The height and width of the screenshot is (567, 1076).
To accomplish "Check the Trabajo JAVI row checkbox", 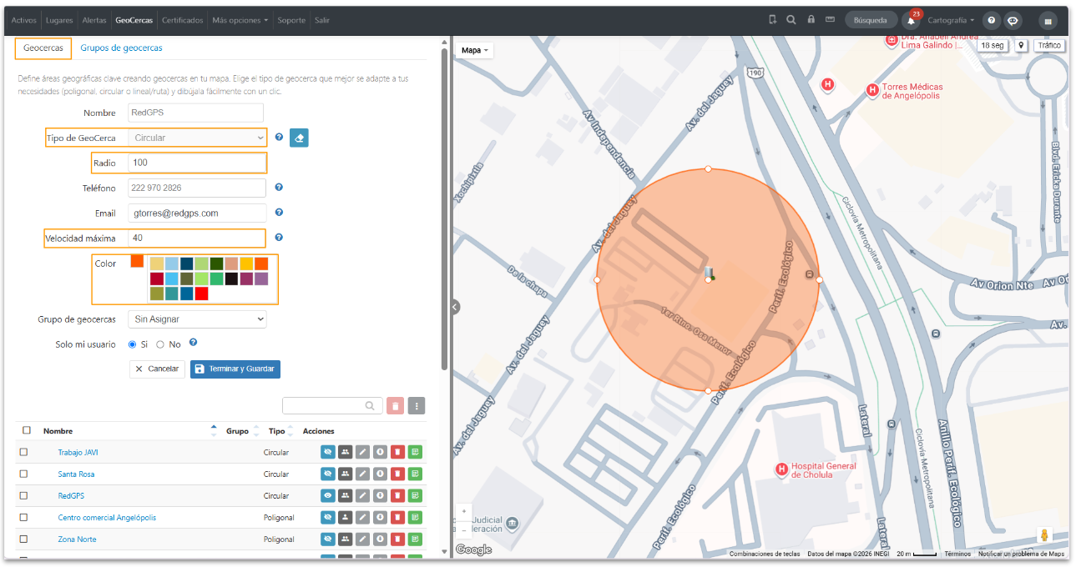I will (23, 452).
